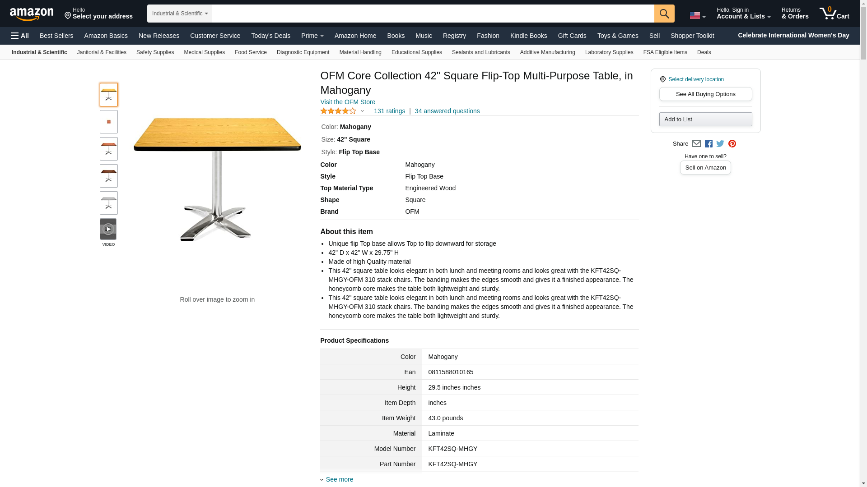Play the product video thumbnail
This screenshot has width=867, height=487.
[108, 229]
